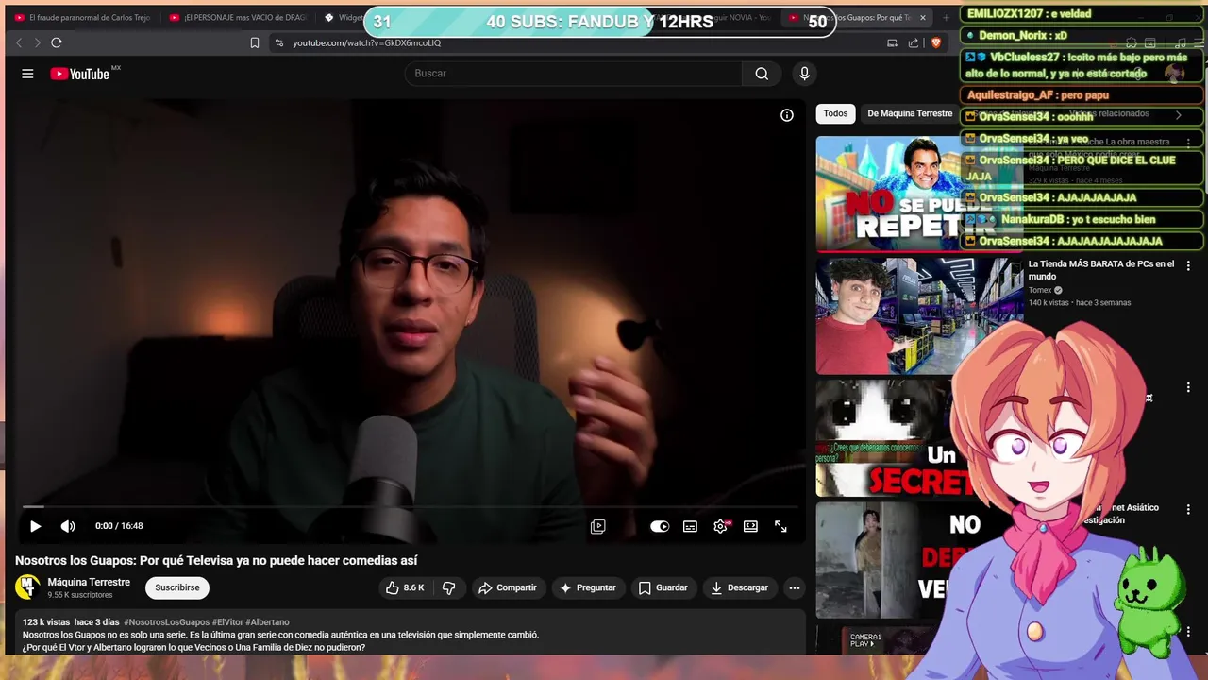
Task: Bookmark this page with bookmark icon
Action: coord(255,42)
